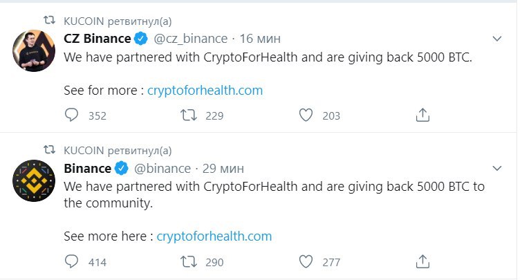Click the CZ Binance display name

tap(97, 39)
